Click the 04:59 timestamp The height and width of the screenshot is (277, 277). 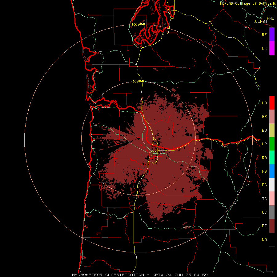(201, 275)
